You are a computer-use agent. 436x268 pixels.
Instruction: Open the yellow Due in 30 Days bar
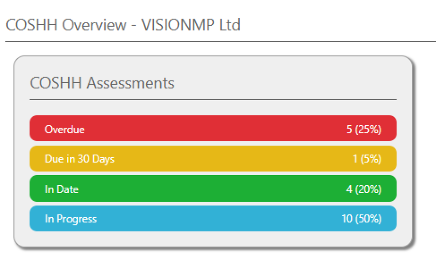click(213, 159)
